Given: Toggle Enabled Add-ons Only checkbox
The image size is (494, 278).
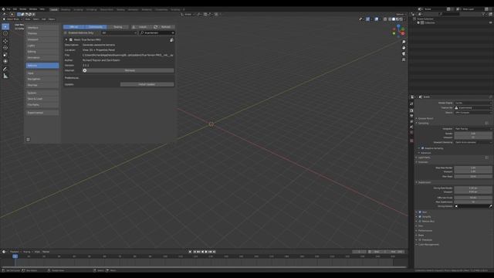Looking at the screenshot, I should 66,32.
